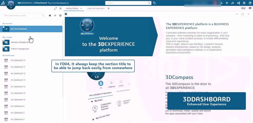Click the grid icon beside My Dashboard 10

pyautogui.click(x=6, y=60)
